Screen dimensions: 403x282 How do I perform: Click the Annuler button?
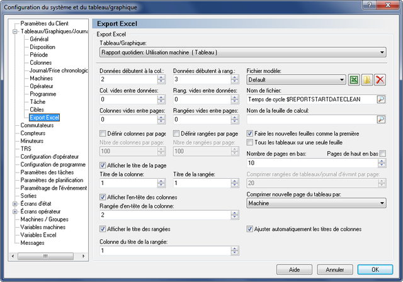tap(335, 269)
